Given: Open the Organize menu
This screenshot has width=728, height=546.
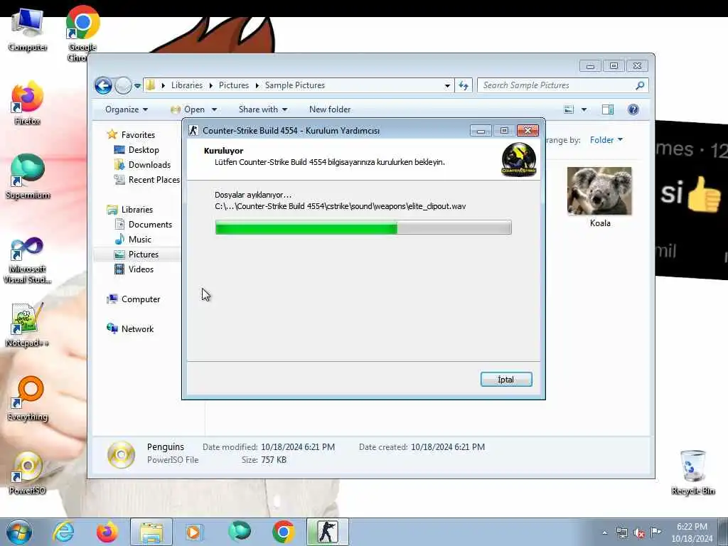Looking at the screenshot, I should (x=127, y=109).
